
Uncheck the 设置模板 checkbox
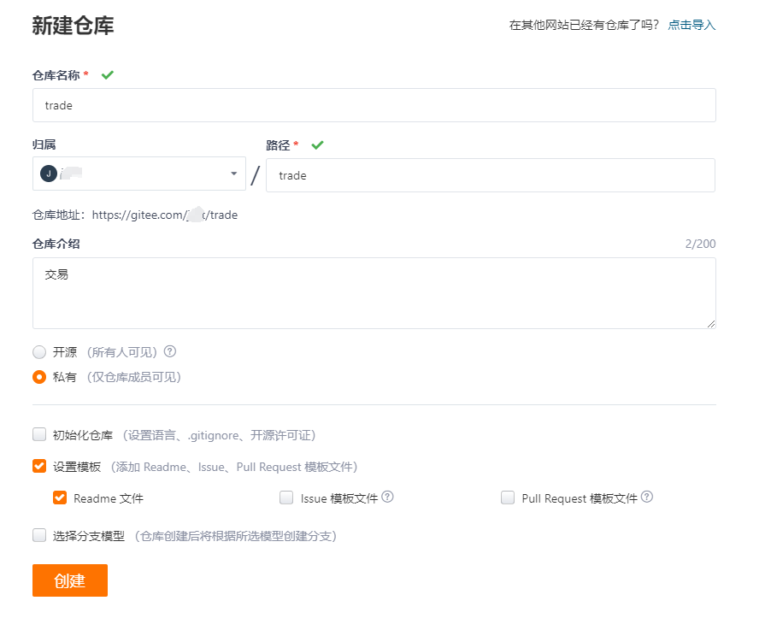point(38,466)
